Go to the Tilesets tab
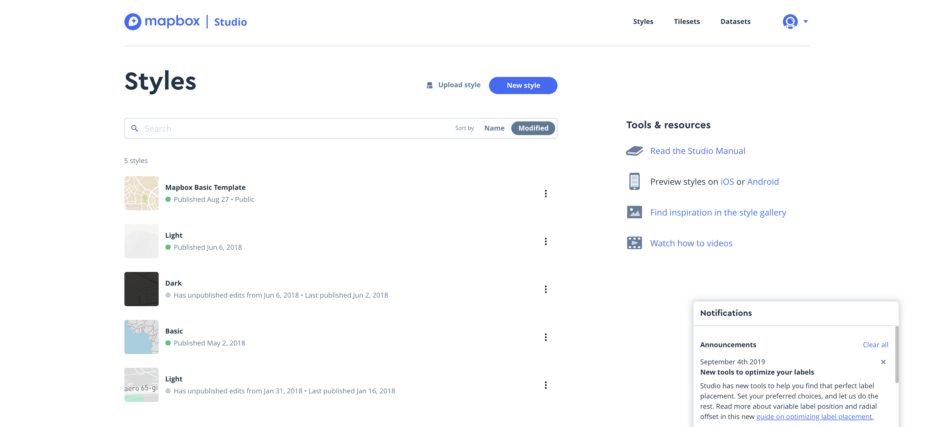 [686, 21]
